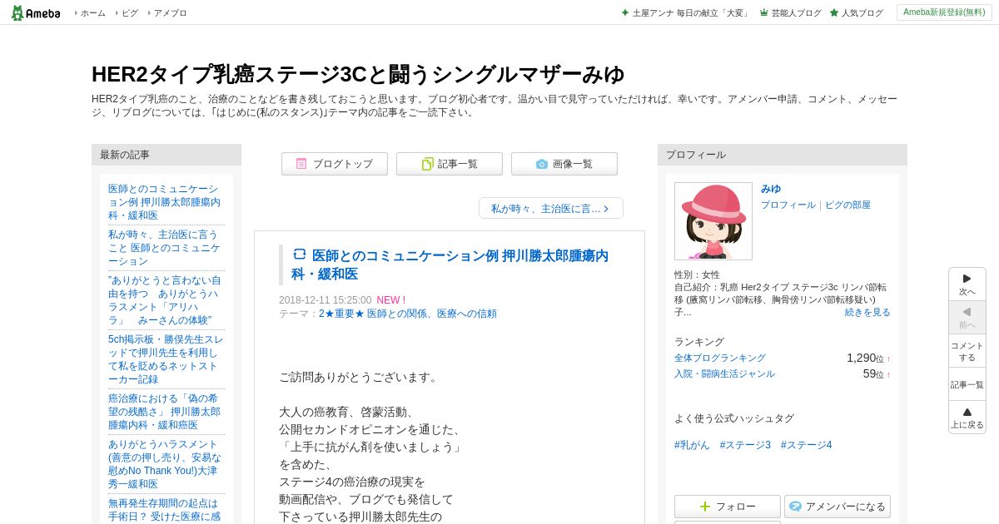This screenshot has width=999, height=524.
Task: Open 入院・闘病生活ジャンル link
Action: click(724, 373)
